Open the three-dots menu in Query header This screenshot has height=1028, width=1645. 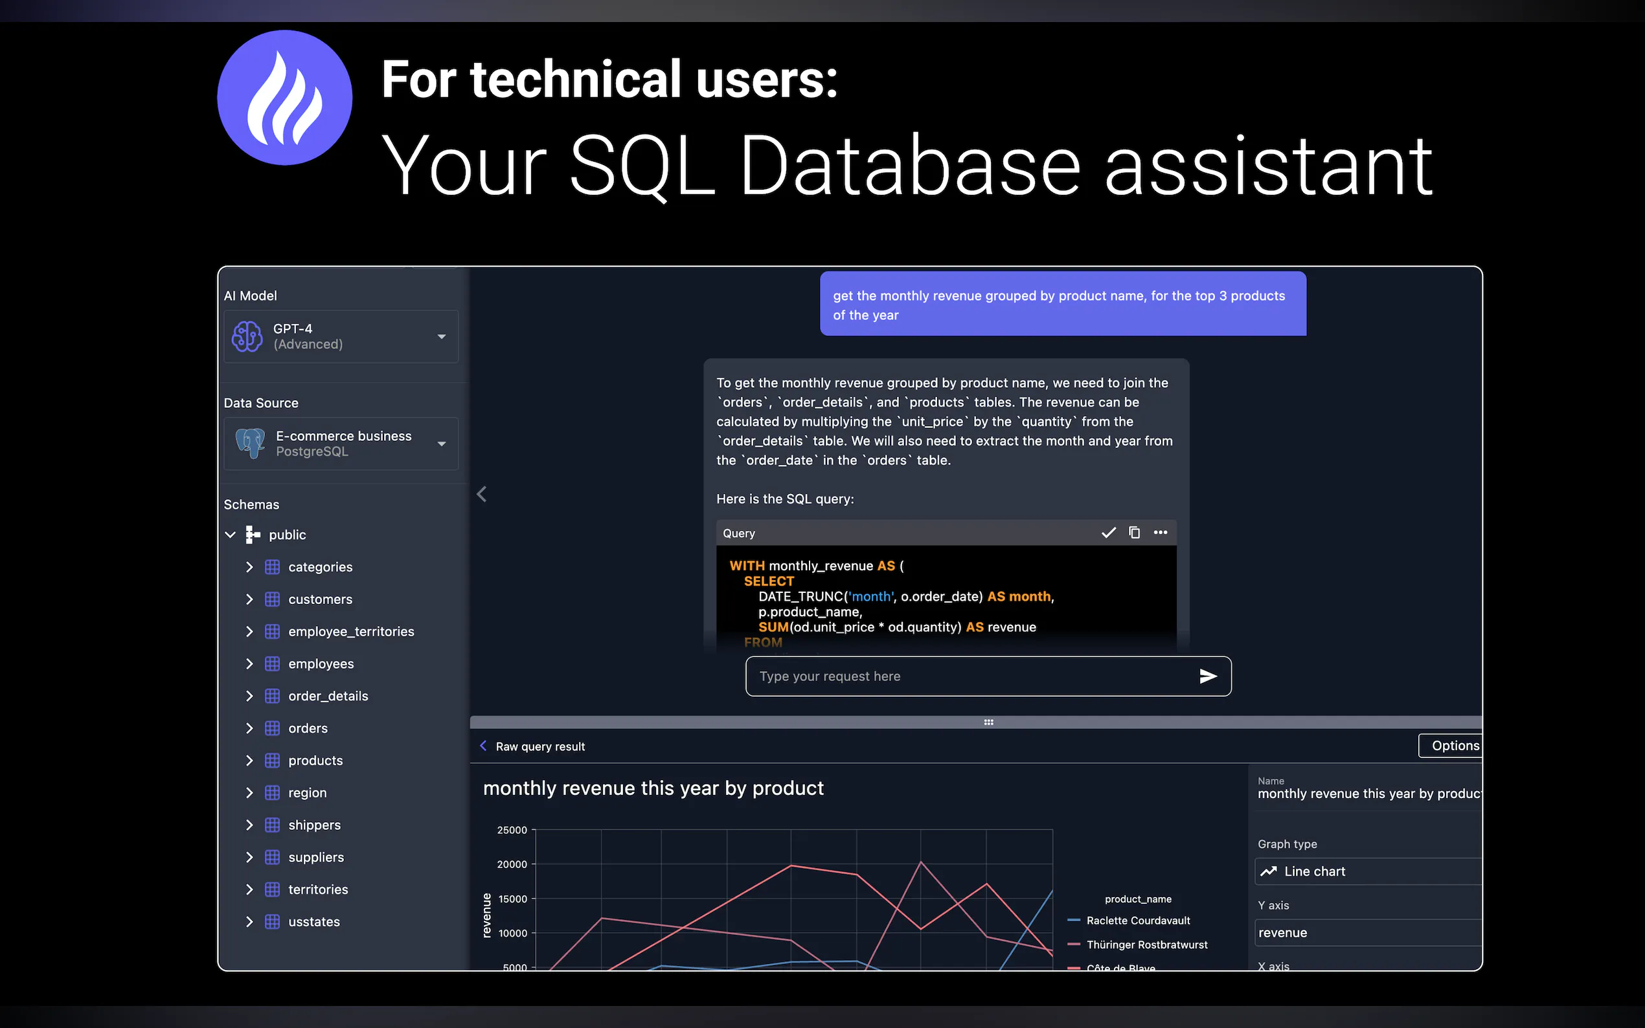[1160, 532]
